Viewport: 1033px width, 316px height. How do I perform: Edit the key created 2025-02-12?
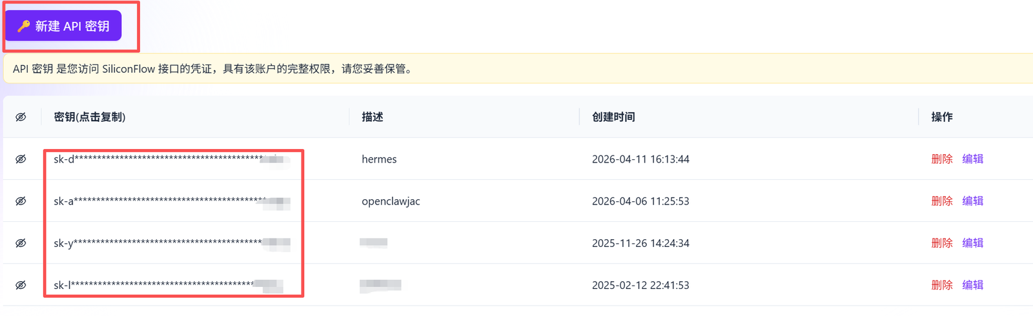point(972,285)
